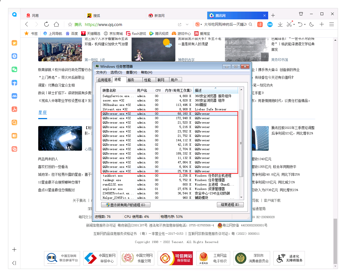Add a sidebar app with plus icon
346x277 pixels.
(14, 249)
